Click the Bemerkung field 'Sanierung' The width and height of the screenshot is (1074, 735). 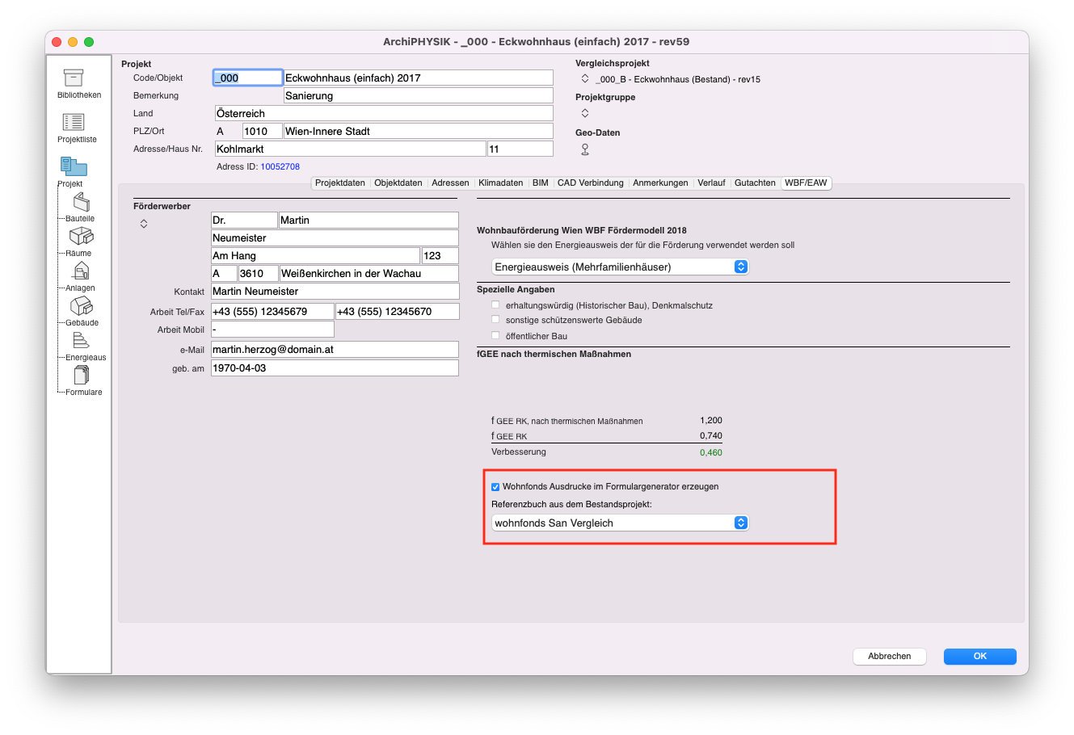coord(419,95)
